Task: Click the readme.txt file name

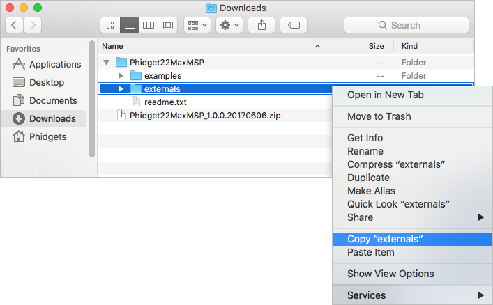Action: (165, 102)
